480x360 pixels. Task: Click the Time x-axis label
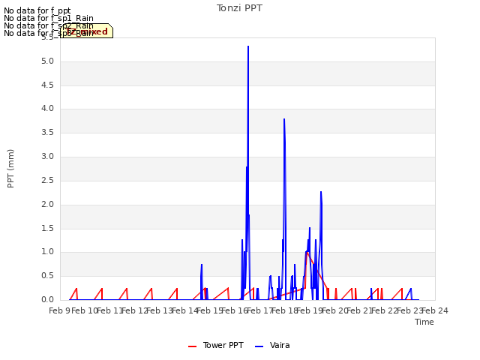[x=424, y=322]
